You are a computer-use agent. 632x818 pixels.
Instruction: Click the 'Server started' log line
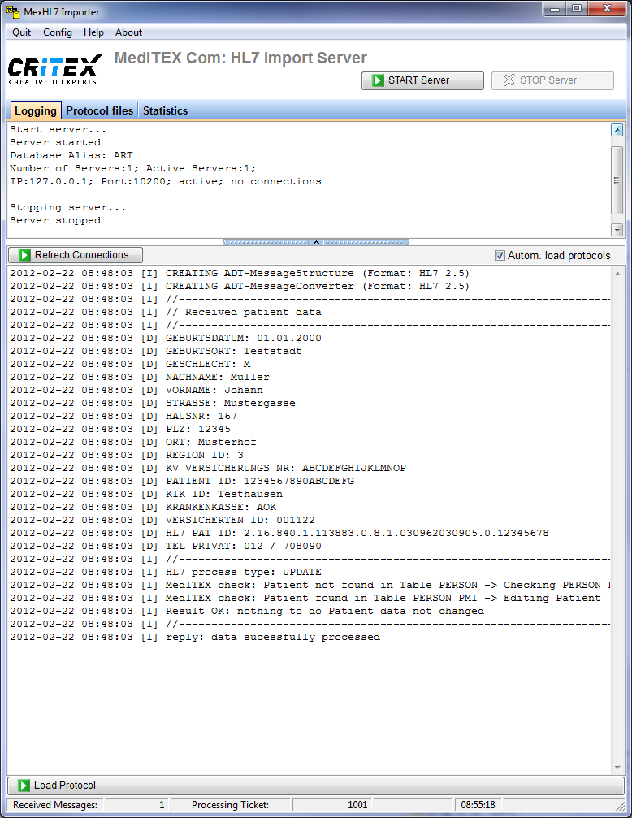[x=55, y=142]
